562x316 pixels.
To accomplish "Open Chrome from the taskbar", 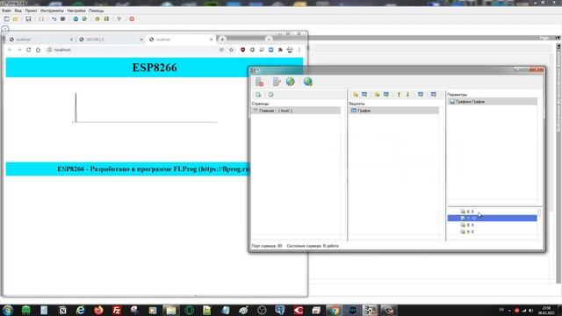I will [x=334, y=310].
